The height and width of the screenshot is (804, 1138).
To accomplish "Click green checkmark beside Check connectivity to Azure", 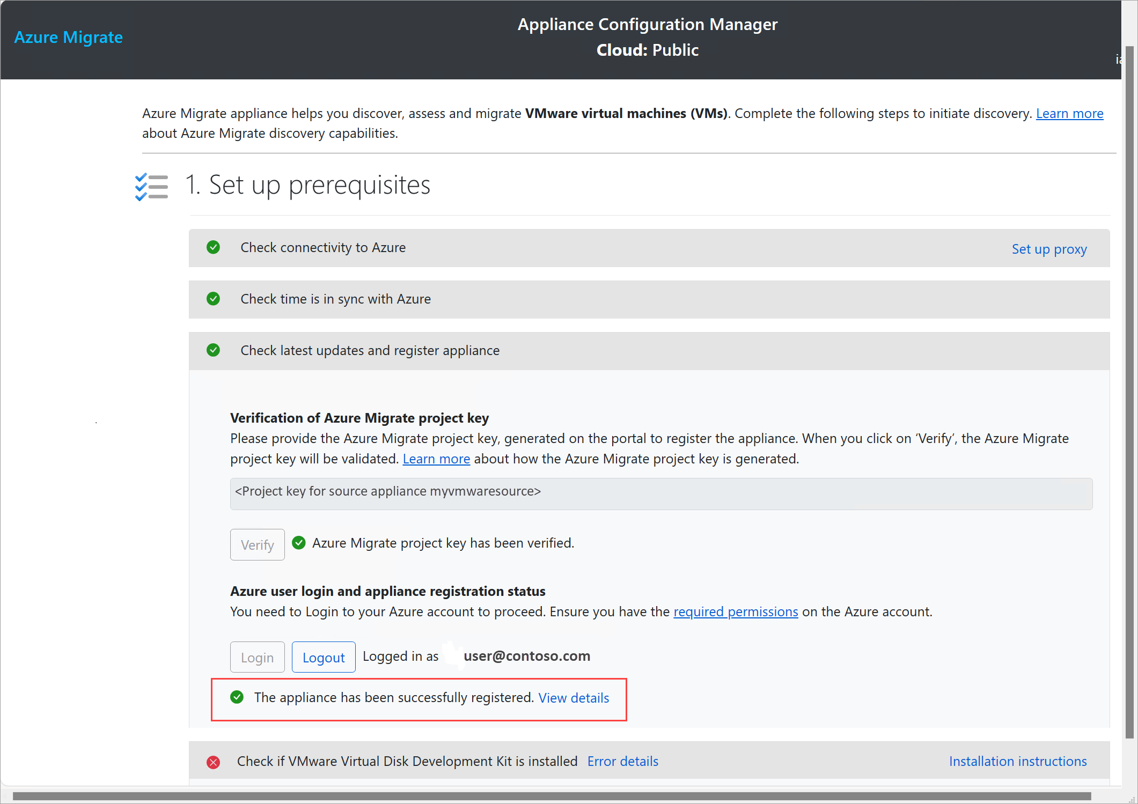I will coord(213,247).
